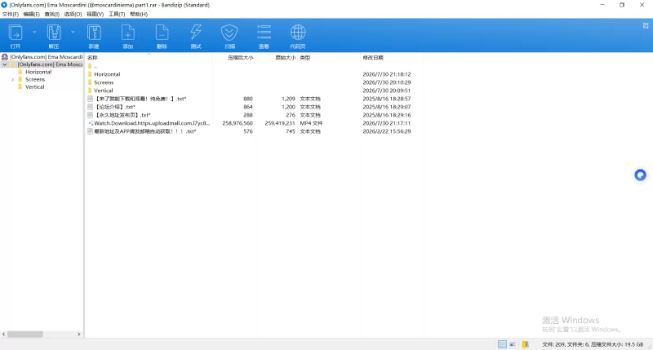Select the archive root node in the tree
This screenshot has width=653, height=350.
[42, 56]
